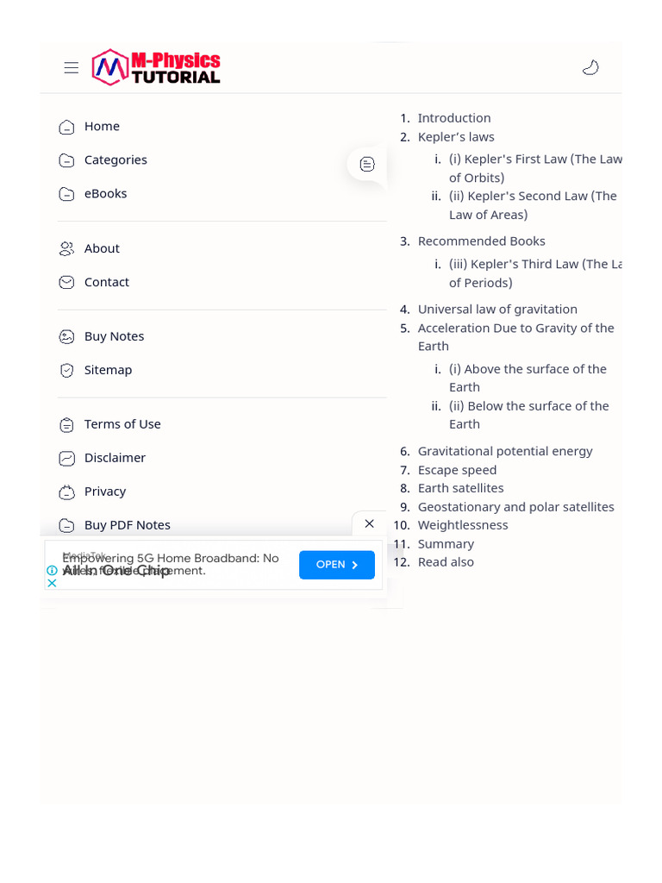
Task: Click the eBooks folder icon
Action: (66, 194)
